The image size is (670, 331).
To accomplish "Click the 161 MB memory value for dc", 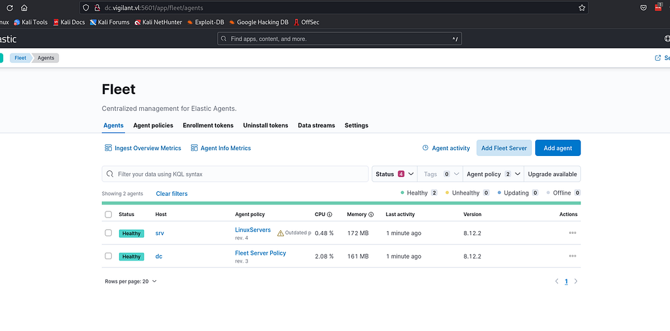I will 358,257.
